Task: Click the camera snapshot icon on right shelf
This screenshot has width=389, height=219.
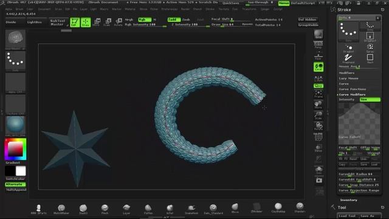Action: point(318,180)
